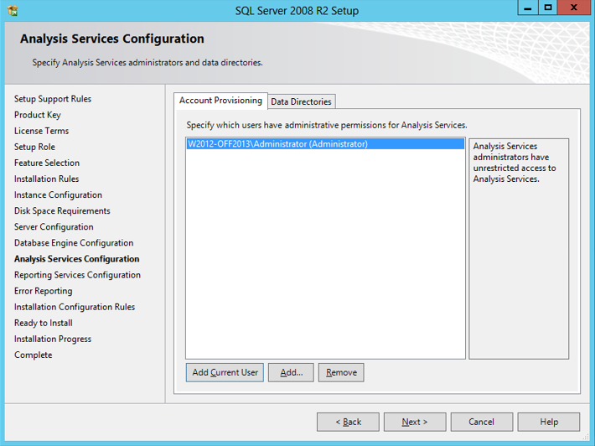Click the Complete step
The image size is (595, 446).
(33, 355)
